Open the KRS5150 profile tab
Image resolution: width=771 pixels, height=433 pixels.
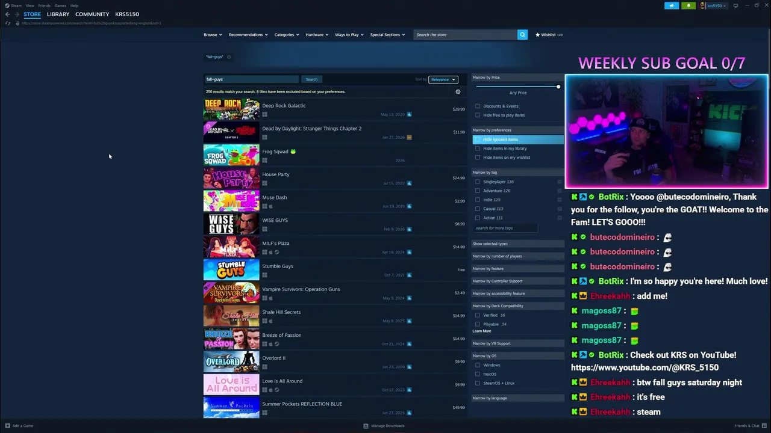coord(127,14)
